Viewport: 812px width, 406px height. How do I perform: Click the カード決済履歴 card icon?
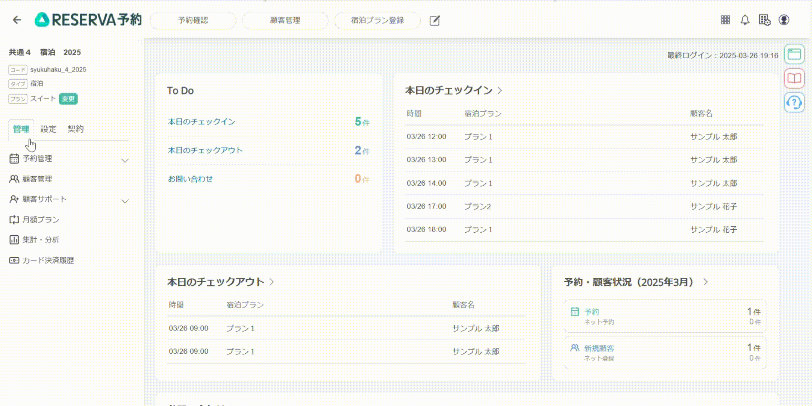[14, 260]
